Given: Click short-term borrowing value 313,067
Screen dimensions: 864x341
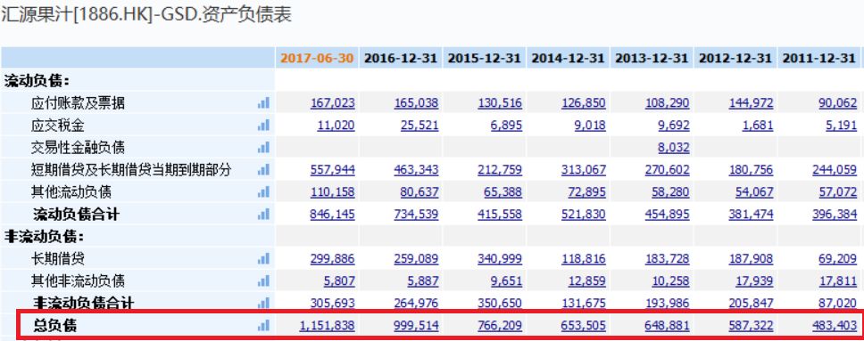Looking at the screenshot, I should [584, 170].
